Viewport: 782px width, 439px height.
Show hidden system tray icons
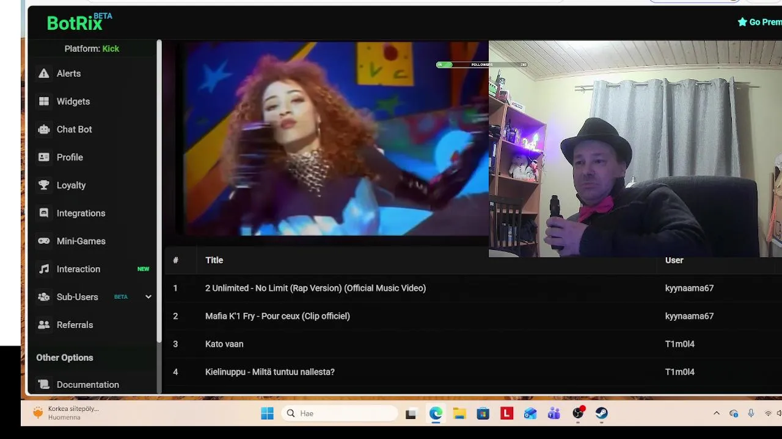point(717,413)
